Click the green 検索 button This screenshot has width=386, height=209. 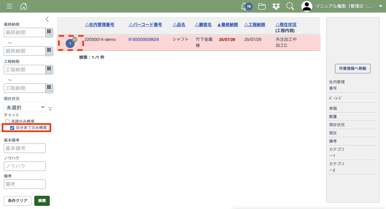tap(42, 201)
